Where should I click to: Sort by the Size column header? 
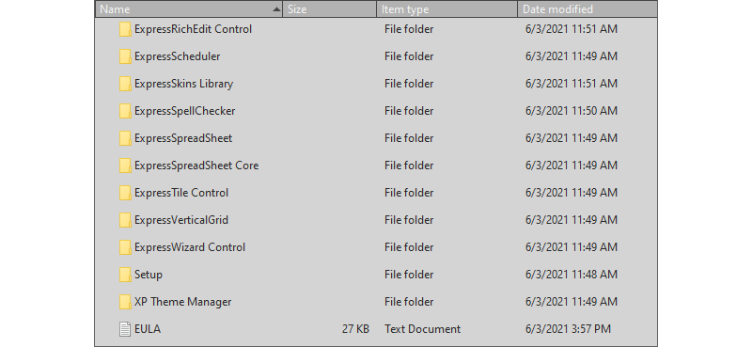(x=330, y=9)
